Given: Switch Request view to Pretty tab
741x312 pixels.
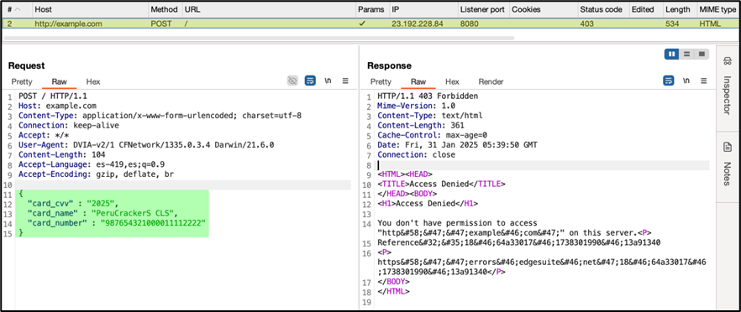Looking at the screenshot, I should tap(22, 81).
